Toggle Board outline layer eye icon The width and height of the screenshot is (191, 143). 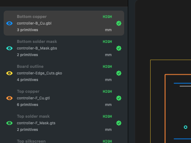tap(10, 73)
